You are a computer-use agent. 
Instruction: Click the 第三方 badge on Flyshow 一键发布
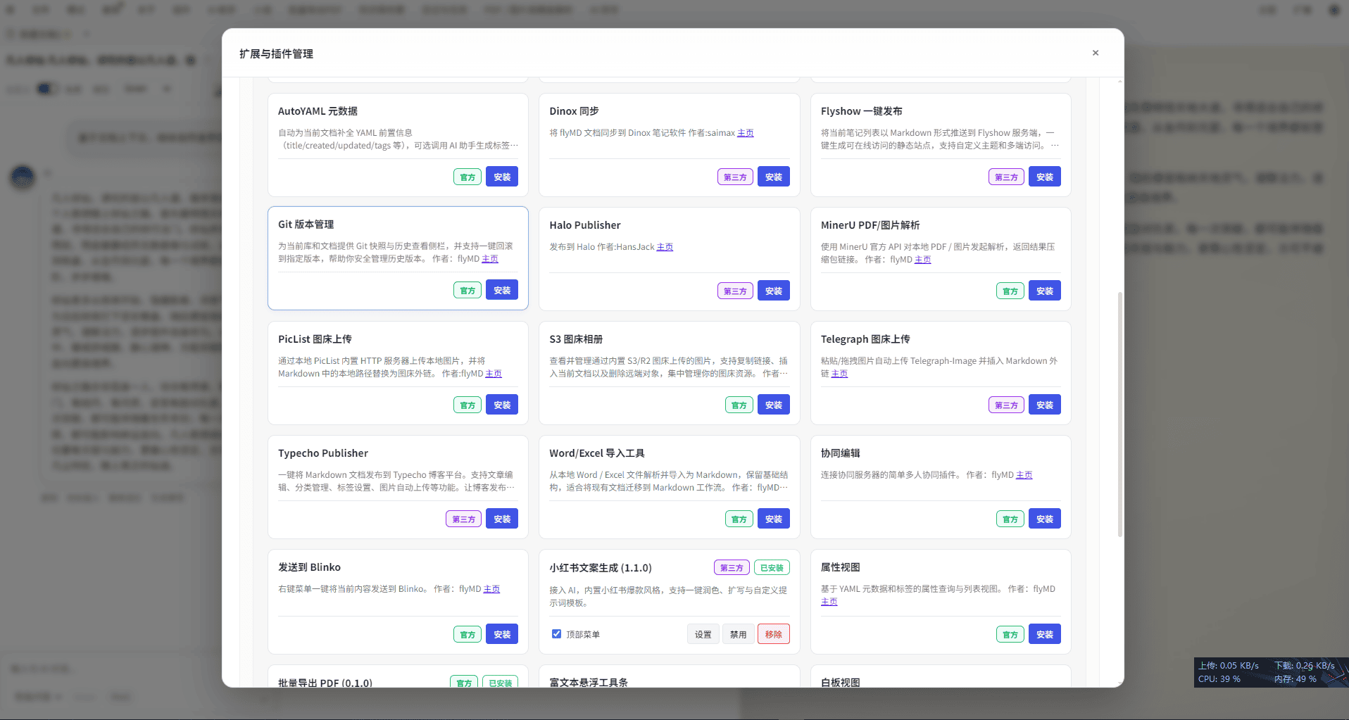1006,177
